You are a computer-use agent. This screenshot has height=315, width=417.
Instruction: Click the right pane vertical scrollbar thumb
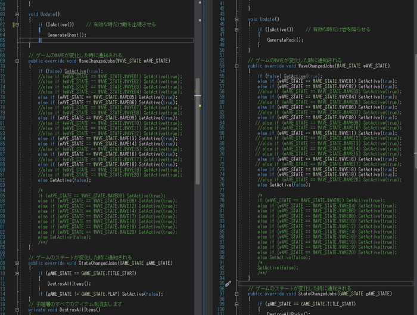click(415, 110)
